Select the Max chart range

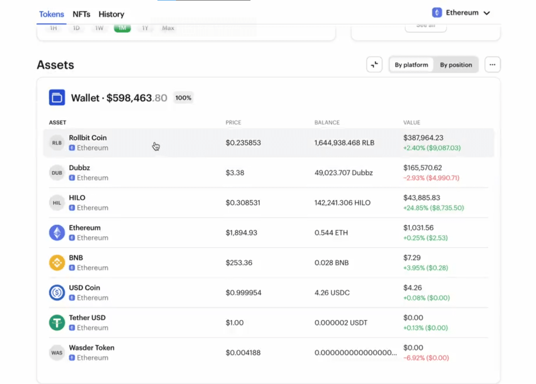[168, 28]
